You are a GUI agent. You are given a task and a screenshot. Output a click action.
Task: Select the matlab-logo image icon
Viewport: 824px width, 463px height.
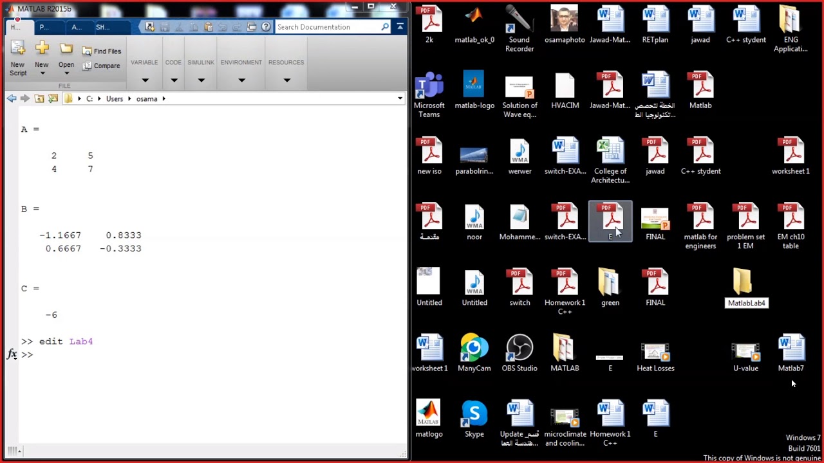click(x=474, y=90)
